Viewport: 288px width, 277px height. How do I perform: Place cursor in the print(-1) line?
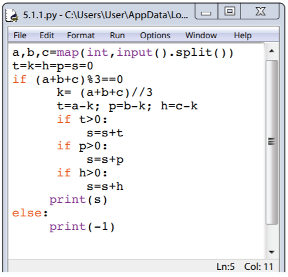(x=82, y=227)
